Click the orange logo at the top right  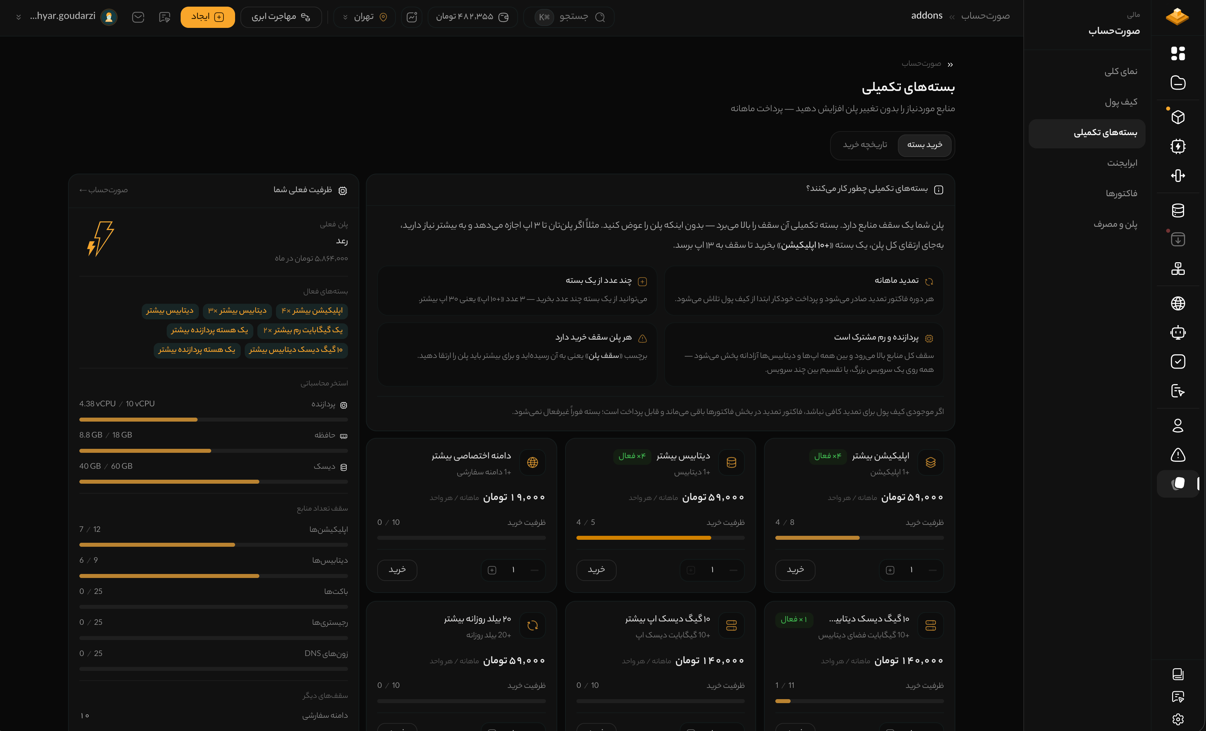tap(1177, 17)
